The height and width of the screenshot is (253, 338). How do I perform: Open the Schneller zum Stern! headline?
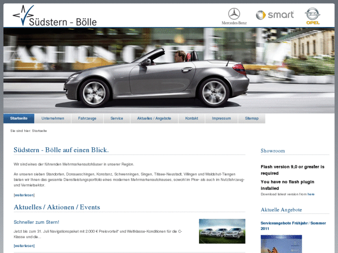(36, 222)
